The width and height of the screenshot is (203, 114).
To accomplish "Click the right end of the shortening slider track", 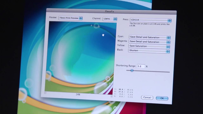I will pos(169,72).
